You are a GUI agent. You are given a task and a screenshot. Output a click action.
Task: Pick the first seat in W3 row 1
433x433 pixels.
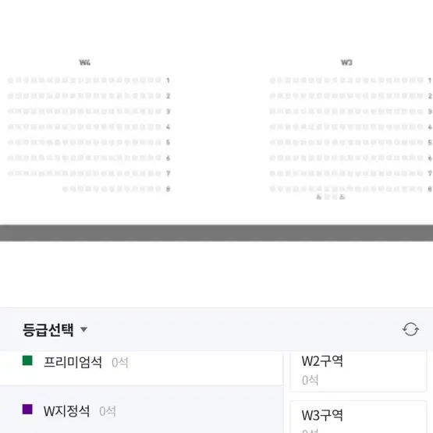(272, 80)
